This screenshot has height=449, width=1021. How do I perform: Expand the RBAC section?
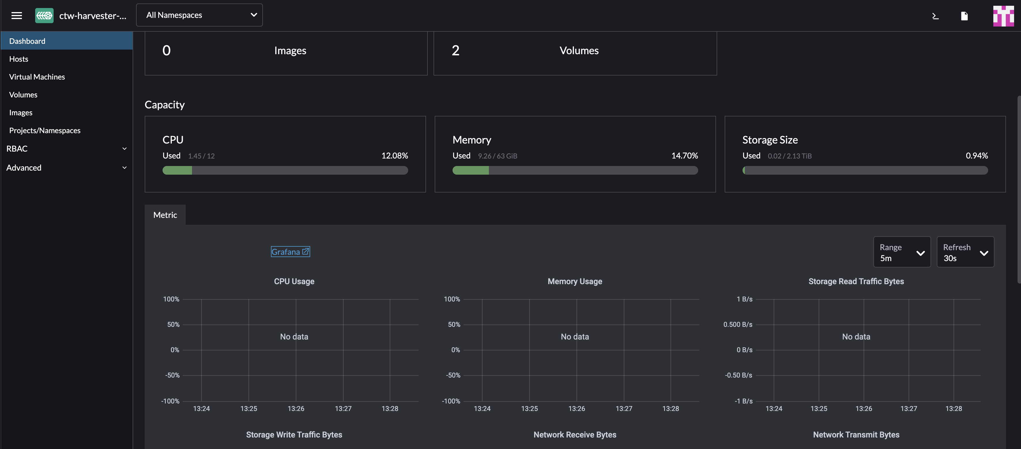point(66,149)
